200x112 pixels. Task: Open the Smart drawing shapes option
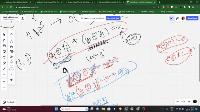click(12, 52)
